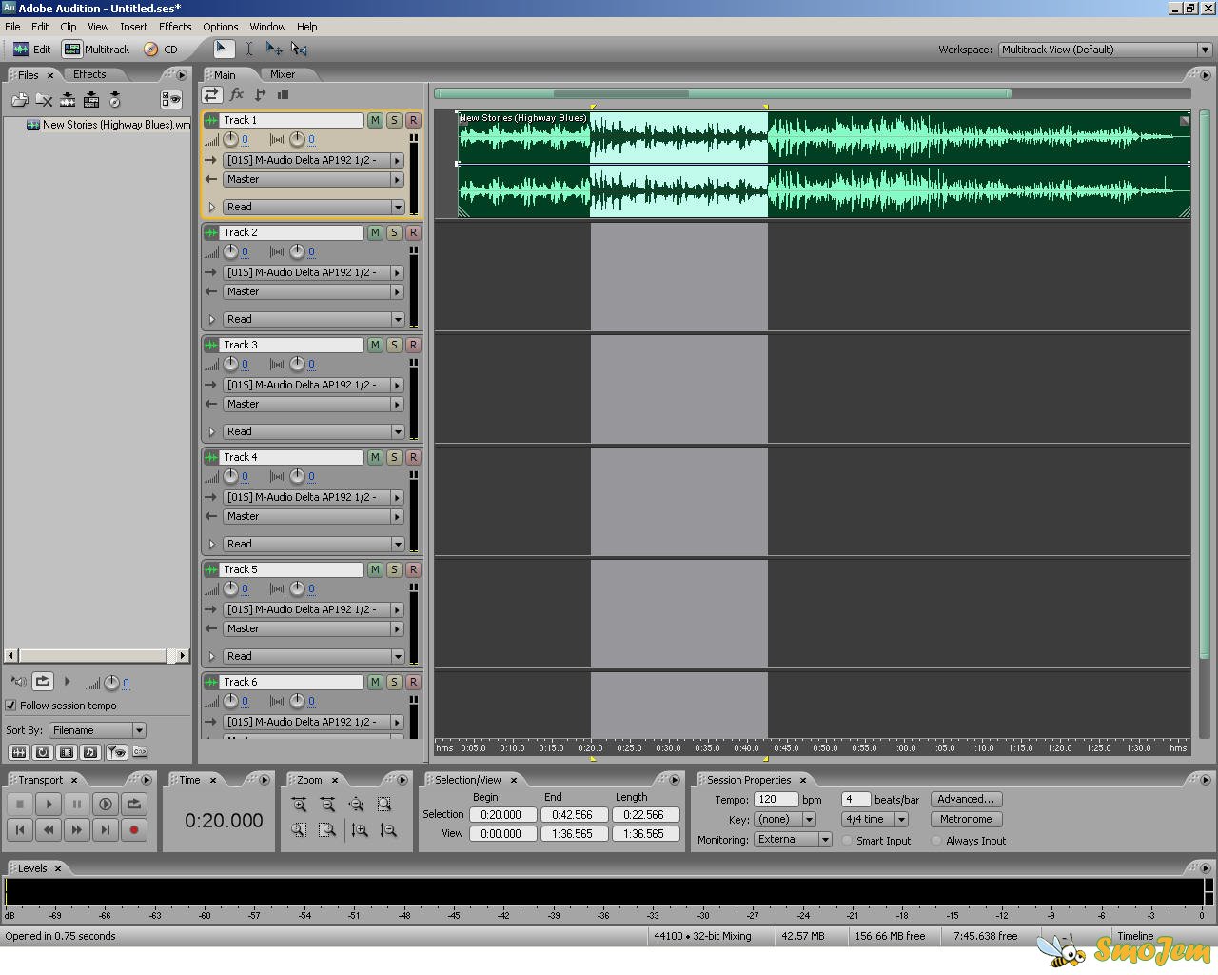1218x975 pixels.
Task: Click the Selection Begin time field
Action: 501,815
